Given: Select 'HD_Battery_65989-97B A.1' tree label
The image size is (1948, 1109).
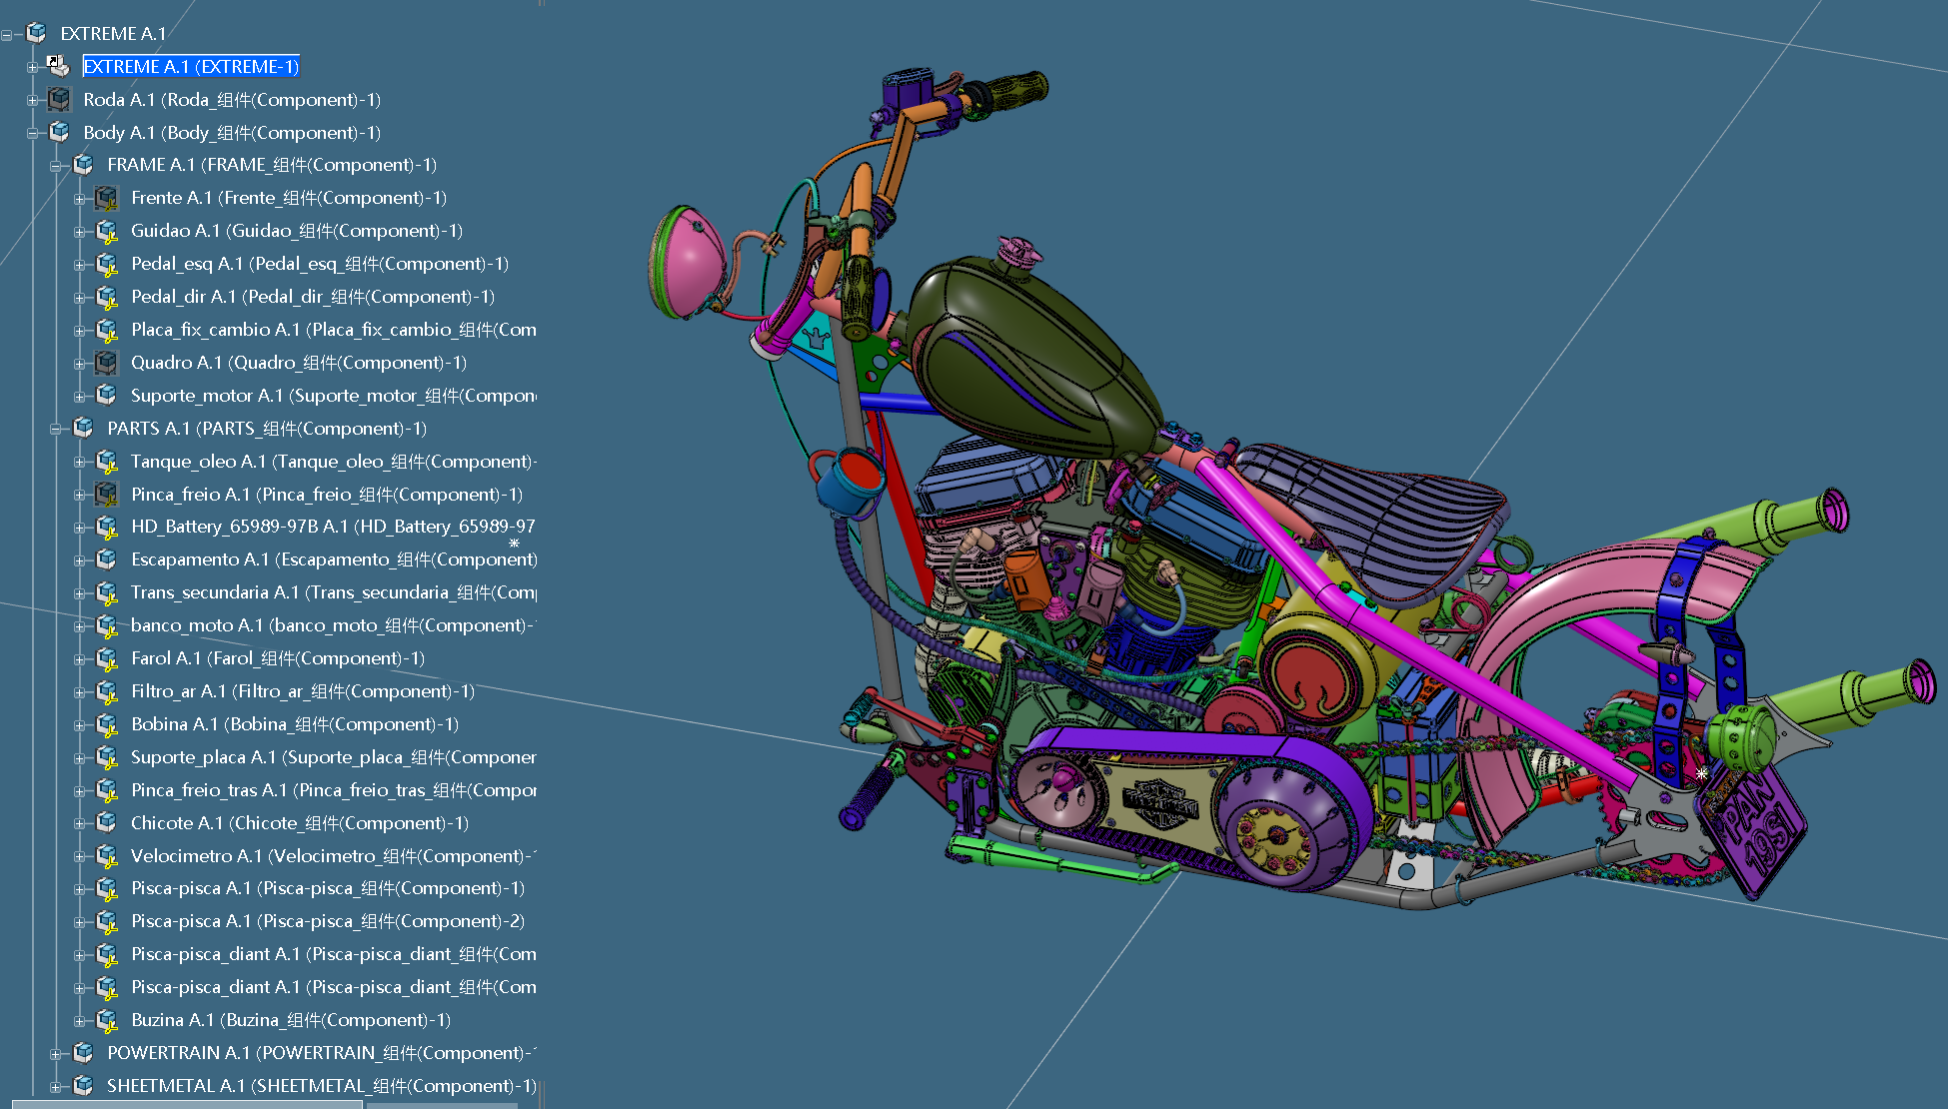Looking at the screenshot, I should click(334, 527).
